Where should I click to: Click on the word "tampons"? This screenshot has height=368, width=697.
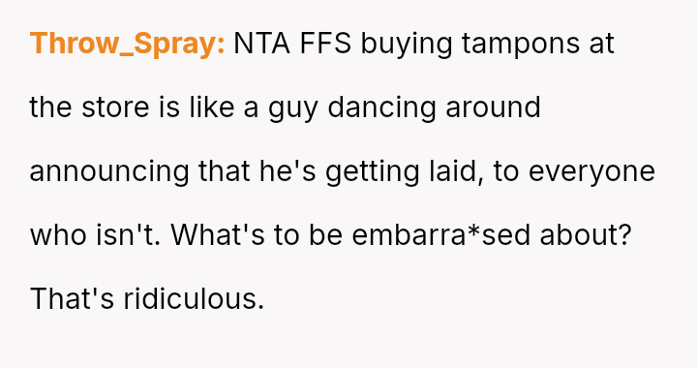[x=521, y=45]
